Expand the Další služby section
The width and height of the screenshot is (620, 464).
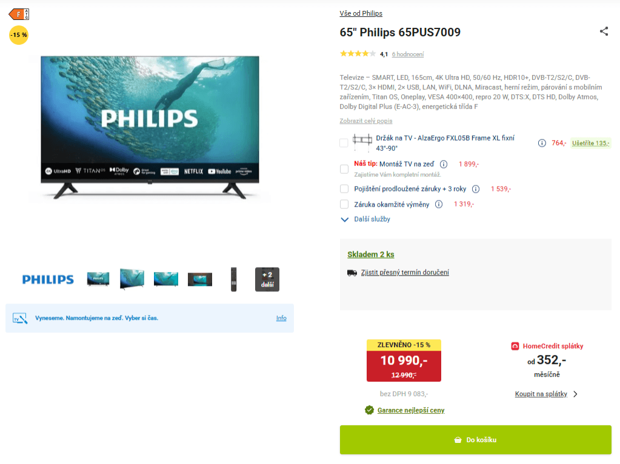click(x=365, y=219)
